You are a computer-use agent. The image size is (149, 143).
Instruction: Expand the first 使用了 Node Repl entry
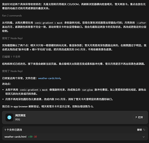click(x=12, y=38)
